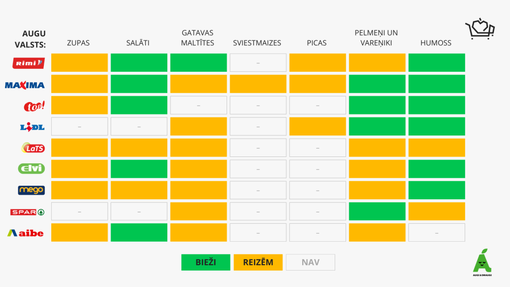The width and height of the screenshot is (510, 287).
Task: Select the HUMOSS column header
Action: pyautogui.click(x=436, y=43)
